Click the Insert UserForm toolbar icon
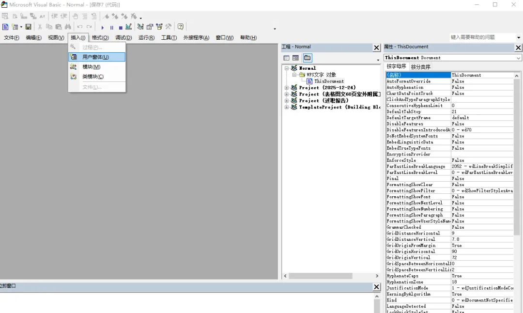 tap(15, 27)
